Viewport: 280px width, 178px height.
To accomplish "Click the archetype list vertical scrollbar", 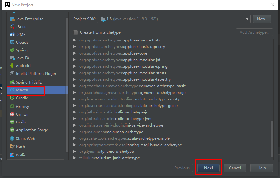I will 272,139.
